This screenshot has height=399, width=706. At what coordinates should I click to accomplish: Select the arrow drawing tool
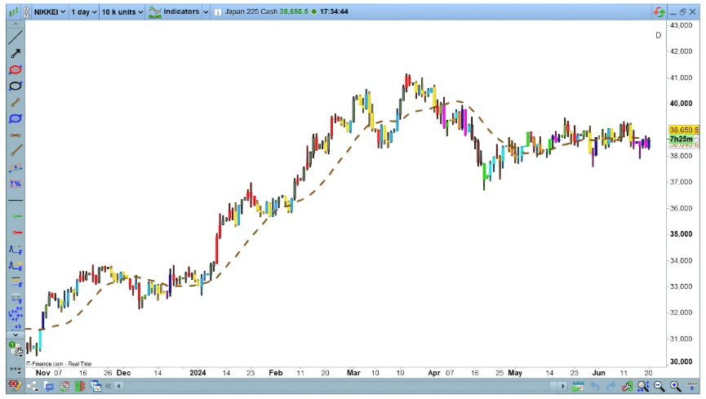[x=15, y=54]
